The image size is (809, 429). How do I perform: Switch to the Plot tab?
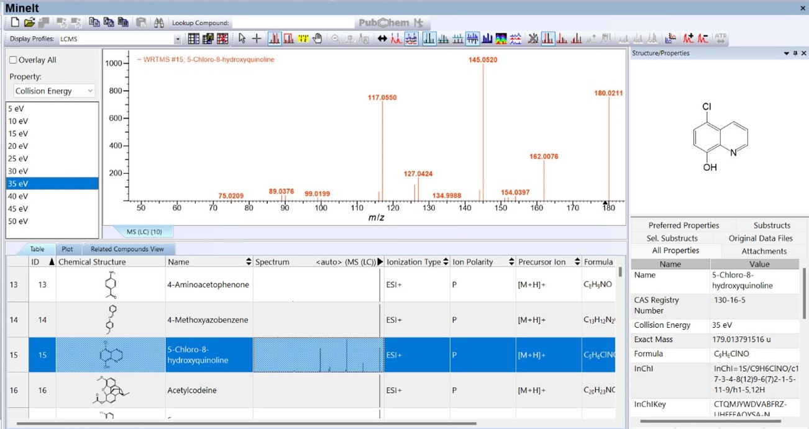pos(67,249)
